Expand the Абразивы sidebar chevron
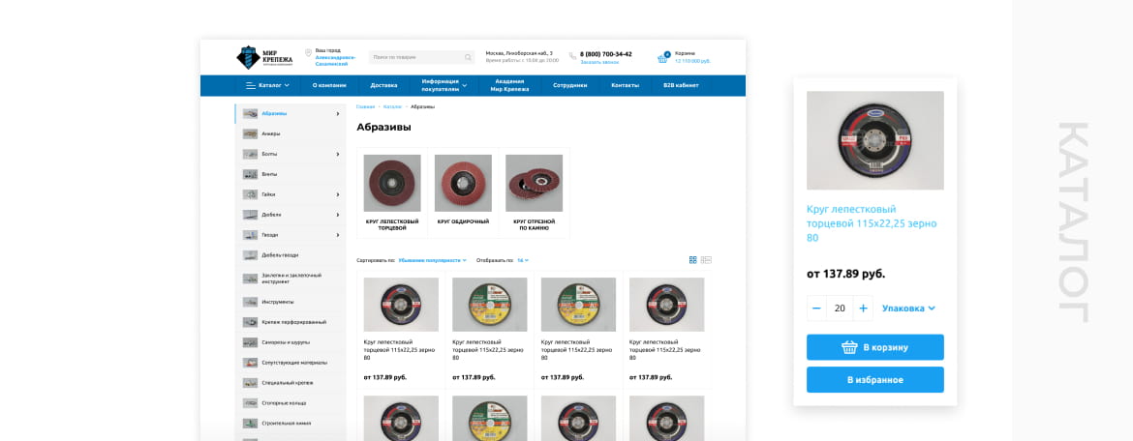This screenshot has width=1133, height=441. tap(337, 113)
